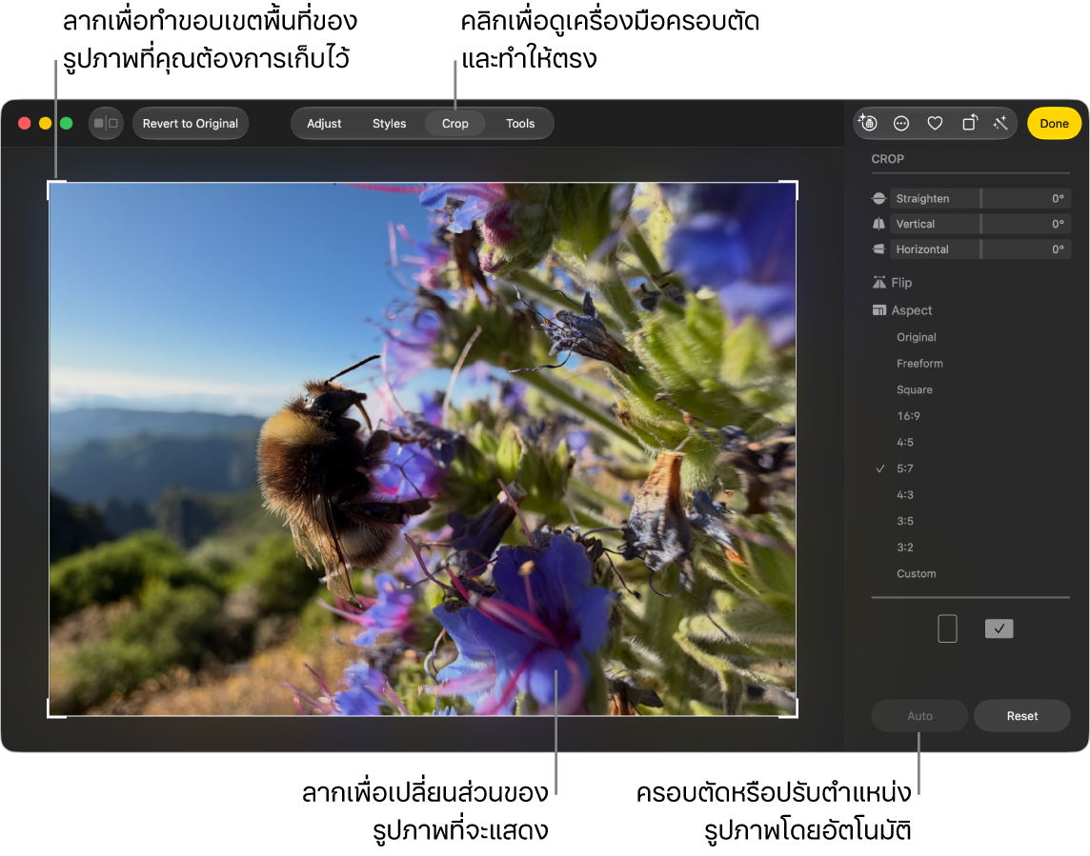The height and width of the screenshot is (856, 1090).
Task: Pick the Square aspect ratio
Action: tap(915, 389)
